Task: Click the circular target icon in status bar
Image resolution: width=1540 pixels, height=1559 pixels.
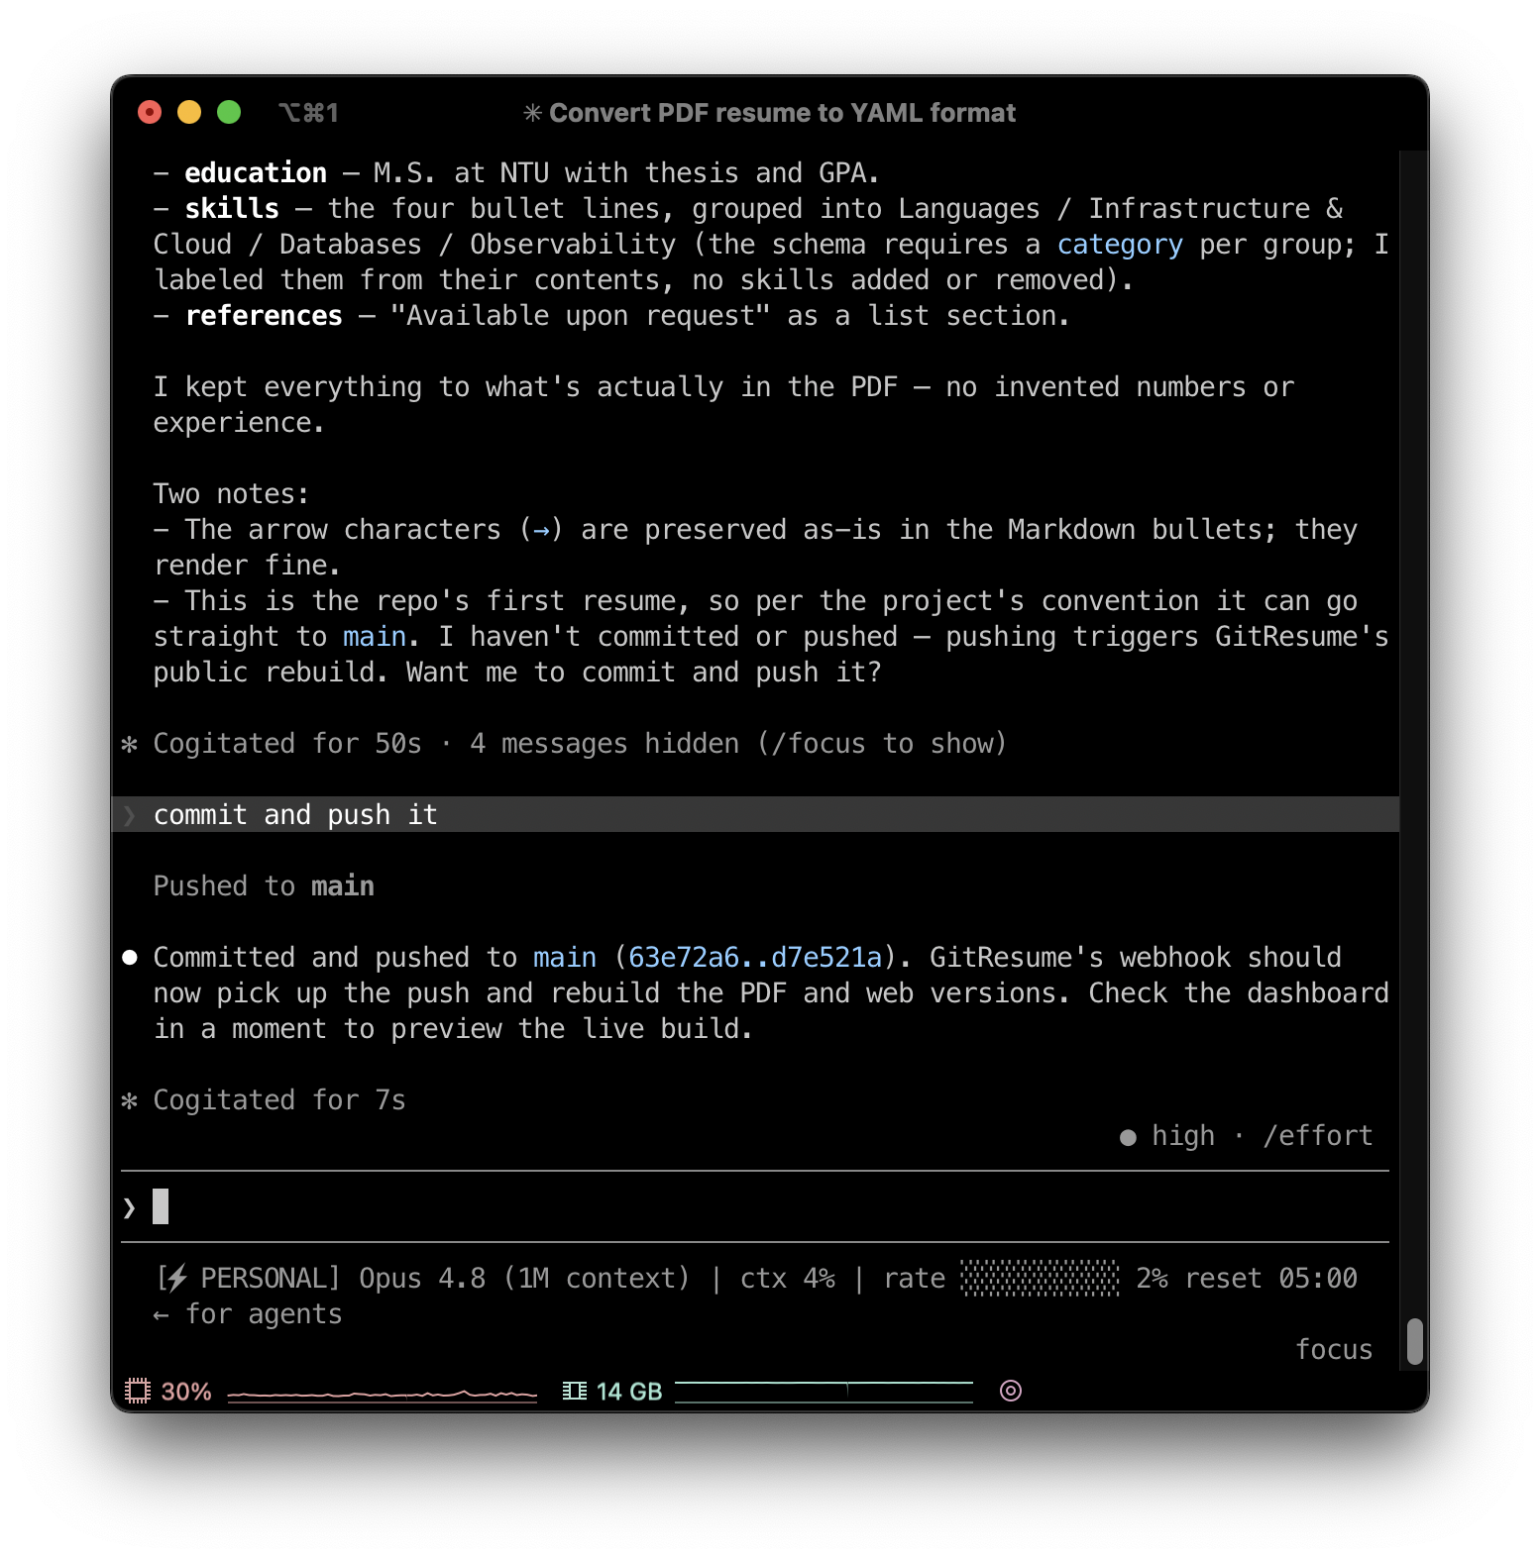Action: coord(1011,1391)
